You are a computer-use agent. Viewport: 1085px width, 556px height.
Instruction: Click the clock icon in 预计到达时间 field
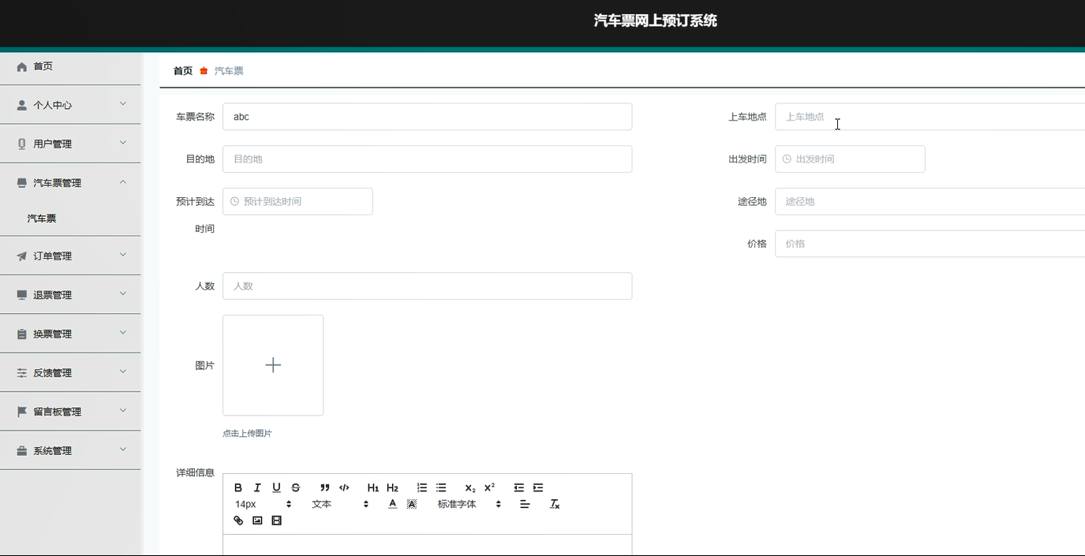pyautogui.click(x=234, y=201)
